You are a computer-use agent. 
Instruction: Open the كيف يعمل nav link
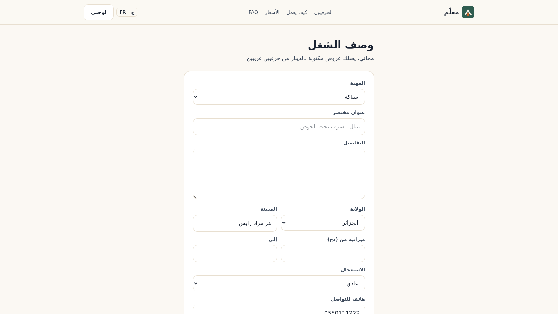click(x=297, y=12)
